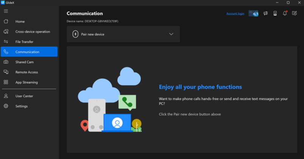The image size is (304, 159).
Task: Click the Home house icon in sidebar
Action: 6,21
